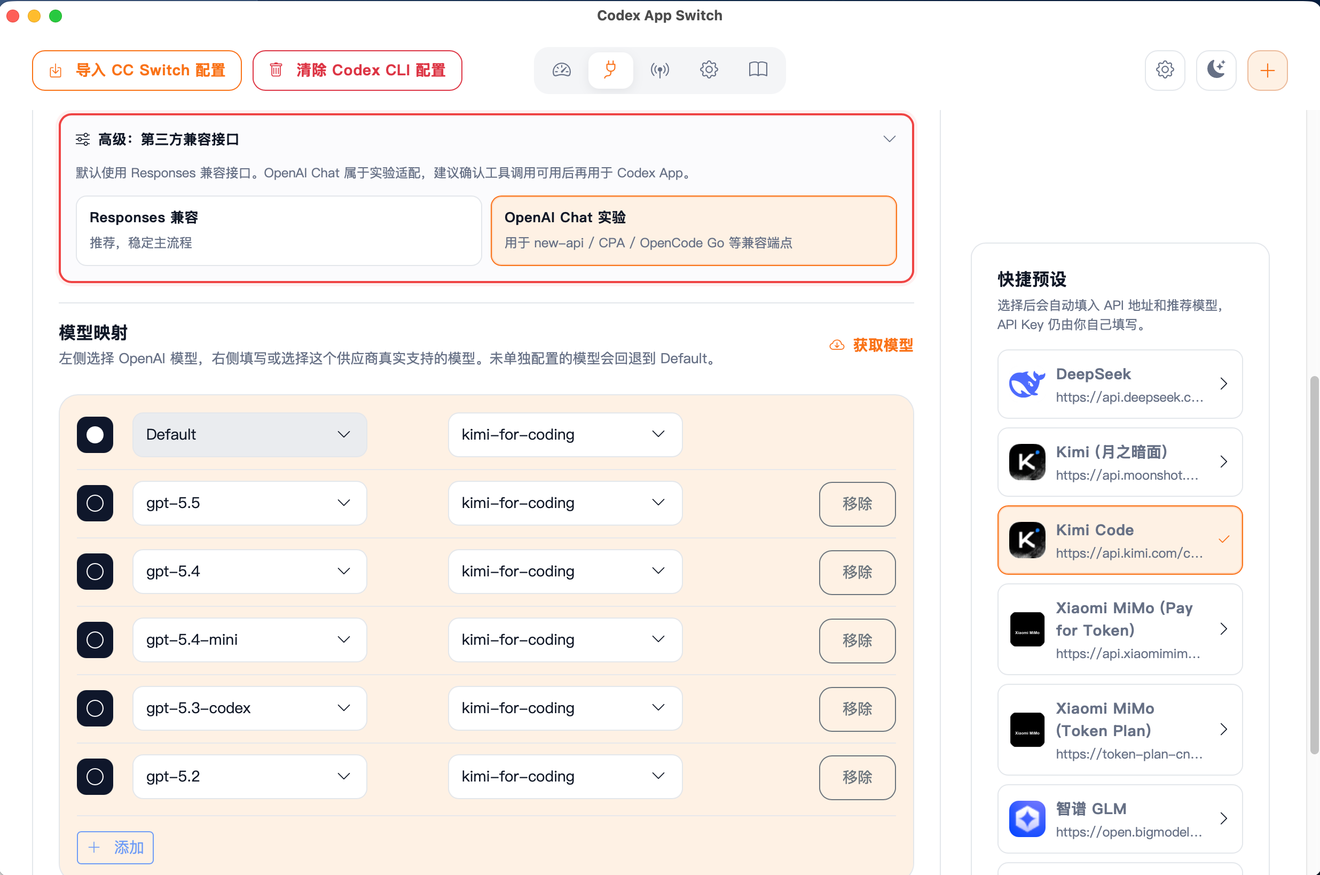Switch to the plug provider tab
1320x875 pixels.
tap(611, 70)
